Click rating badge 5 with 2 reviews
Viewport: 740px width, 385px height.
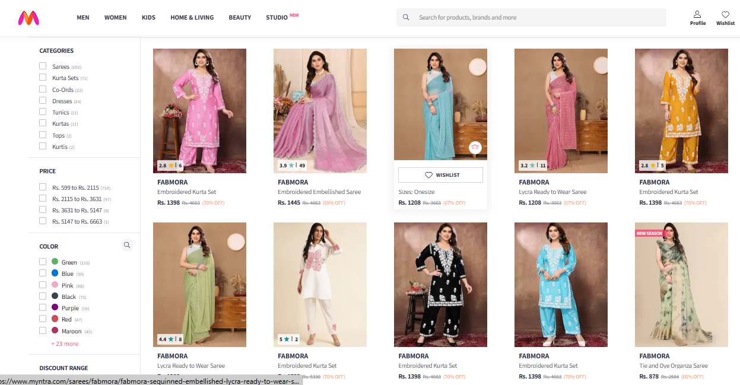point(289,339)
